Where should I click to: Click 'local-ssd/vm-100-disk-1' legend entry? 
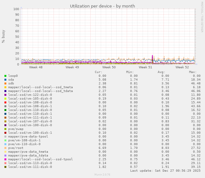click(x=30, y=133)
